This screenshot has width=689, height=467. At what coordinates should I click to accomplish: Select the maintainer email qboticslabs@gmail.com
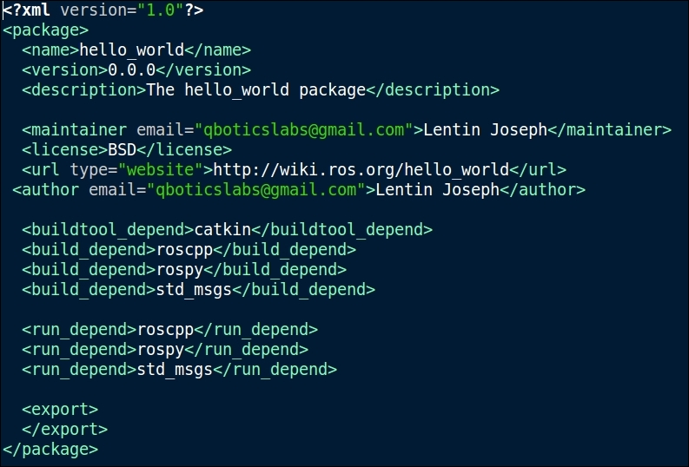304,130
